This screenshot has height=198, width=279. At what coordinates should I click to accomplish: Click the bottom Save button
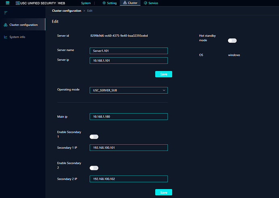[164, 192]
